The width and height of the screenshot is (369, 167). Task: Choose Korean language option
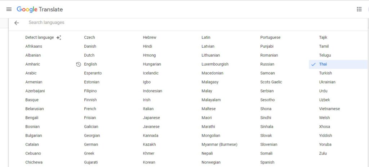[x=149, y=162]
